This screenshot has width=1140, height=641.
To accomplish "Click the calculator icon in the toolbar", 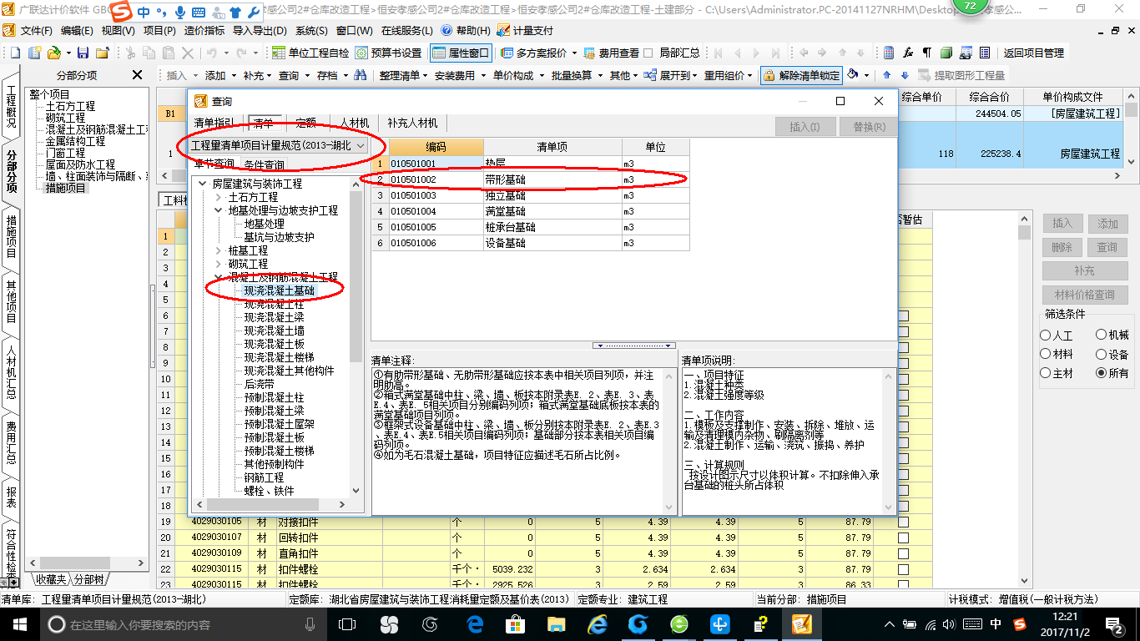I will (889, 53).
